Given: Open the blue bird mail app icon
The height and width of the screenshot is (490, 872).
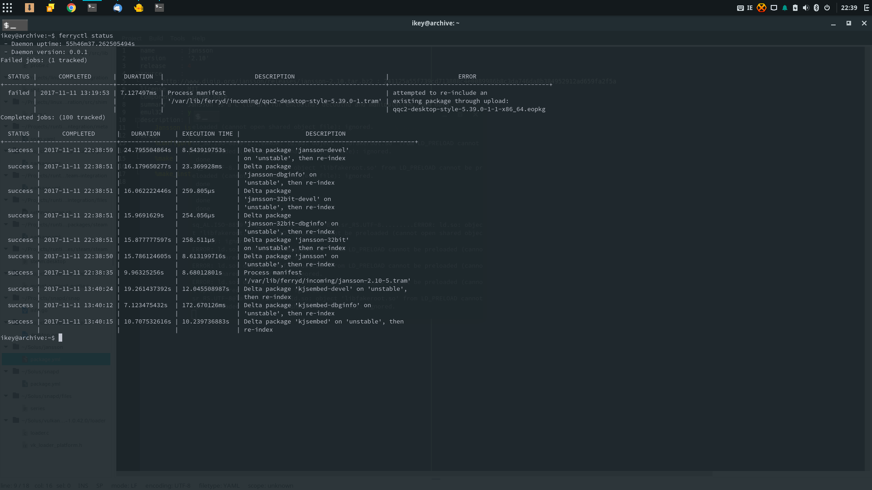Looking at the screenshot, I should coord(118,8).
